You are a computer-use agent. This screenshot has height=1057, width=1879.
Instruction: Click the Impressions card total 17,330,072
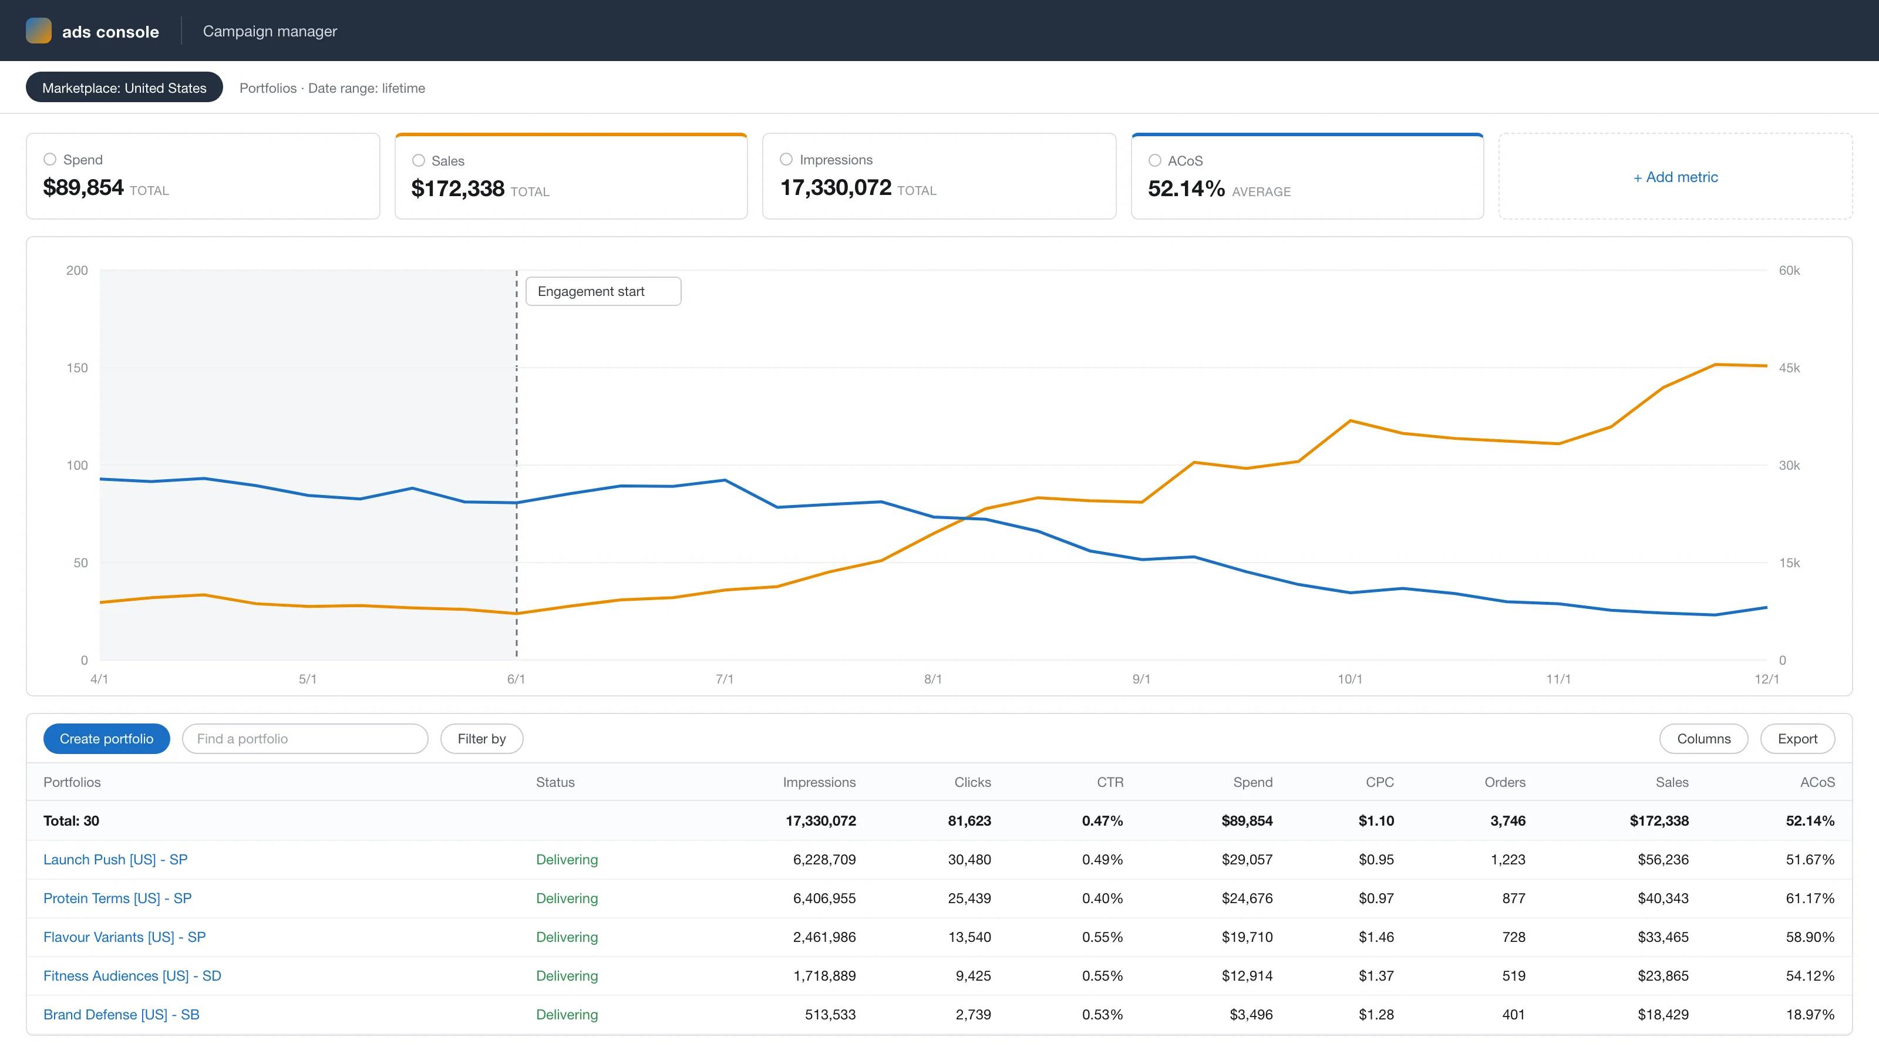point(836,187)
